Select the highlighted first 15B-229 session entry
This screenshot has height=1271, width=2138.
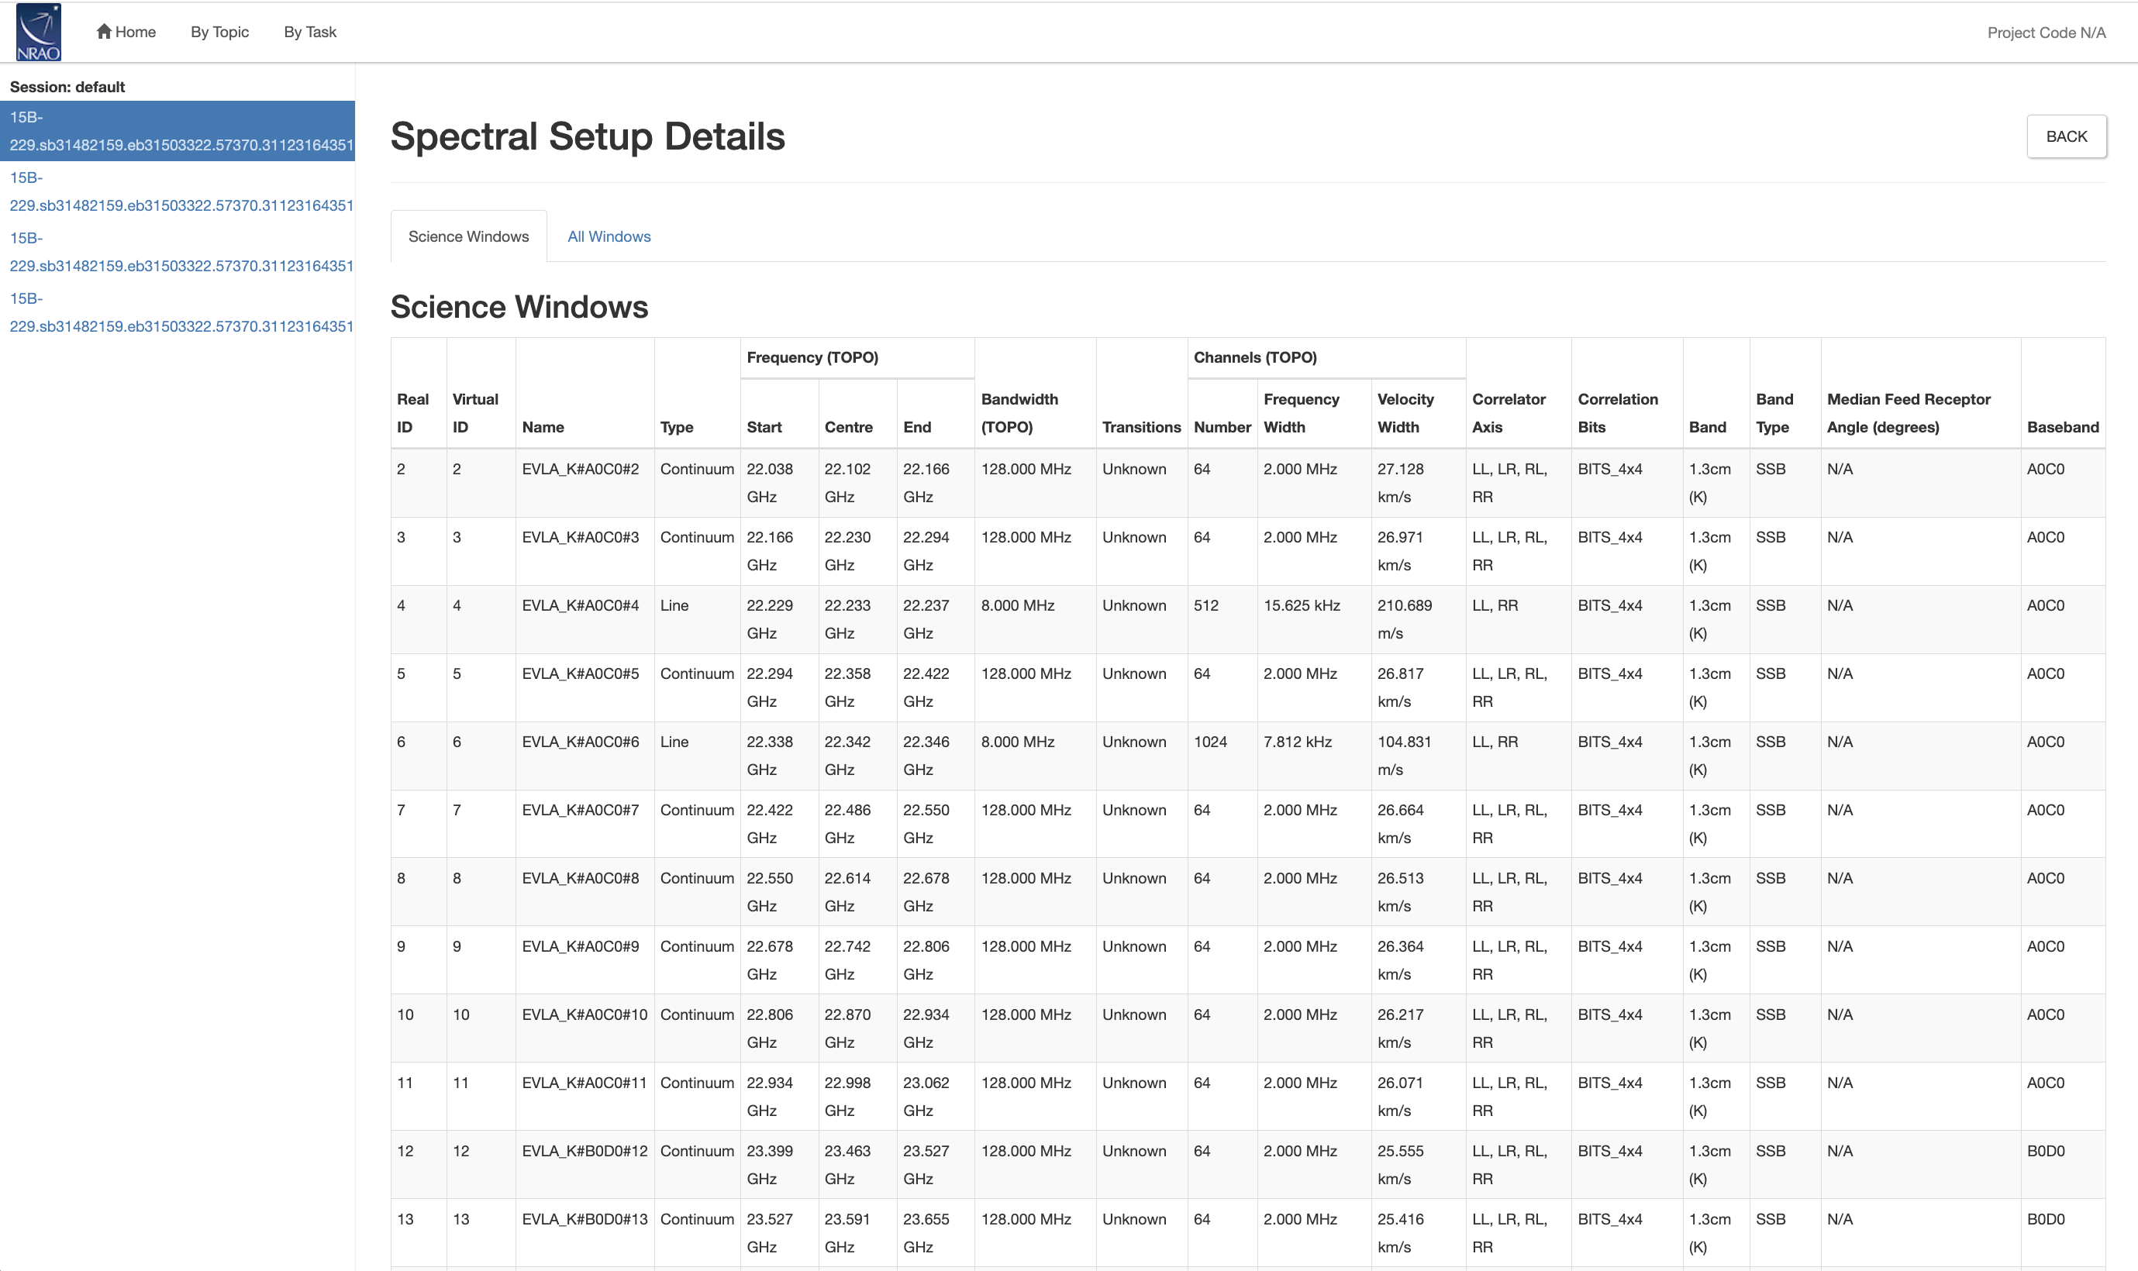pos(178,131)
